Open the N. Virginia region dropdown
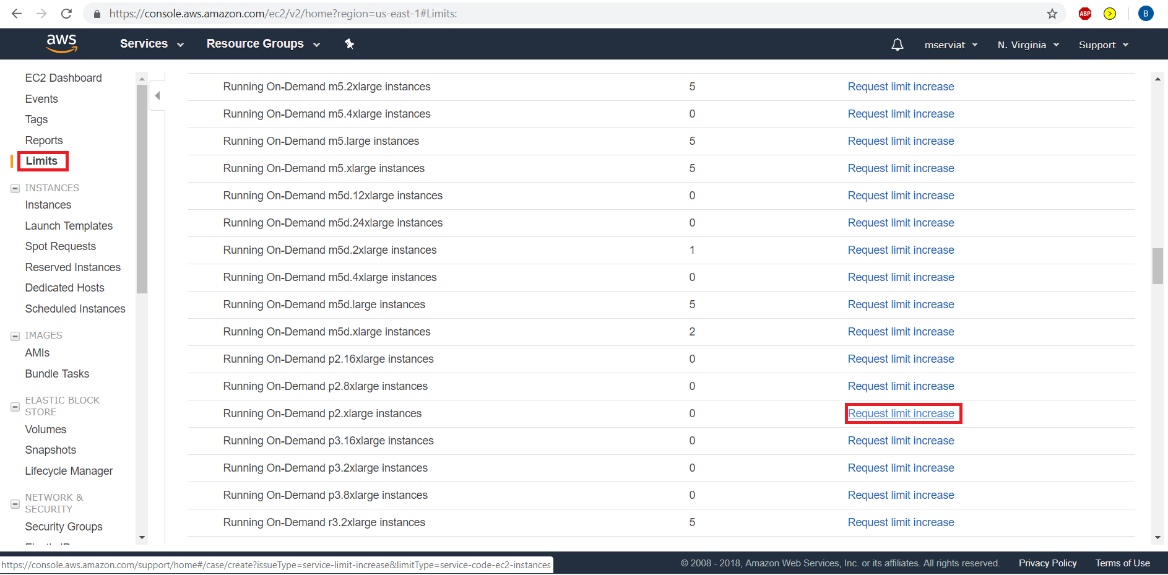The height and width of the screenshot is (575, 1168). tap(1027, 45)
